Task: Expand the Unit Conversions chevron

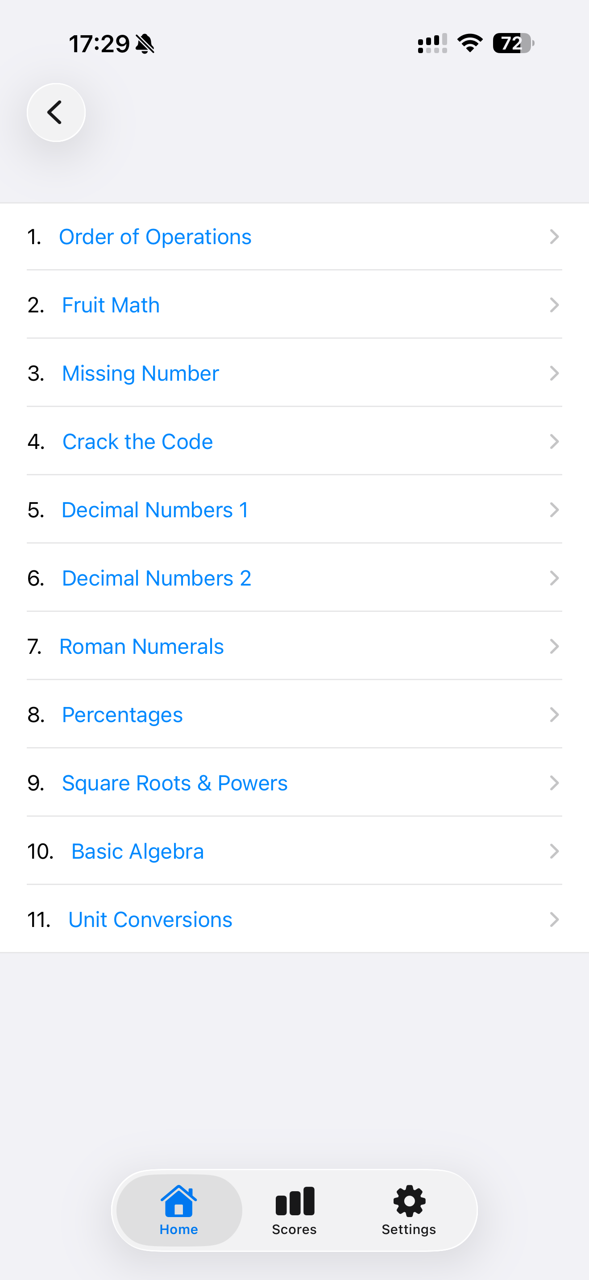Action: pyautogui.click(x=554, y=919)
